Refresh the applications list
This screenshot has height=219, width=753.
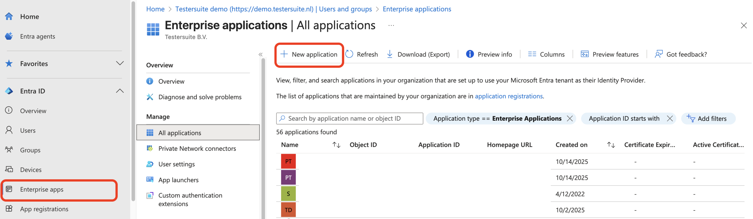point(361,54)
